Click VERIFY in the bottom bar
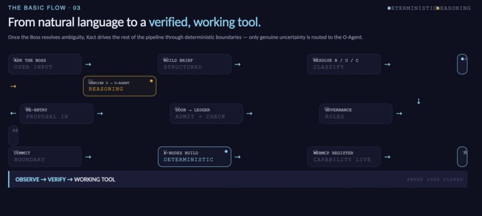 (x=57, y=180)
